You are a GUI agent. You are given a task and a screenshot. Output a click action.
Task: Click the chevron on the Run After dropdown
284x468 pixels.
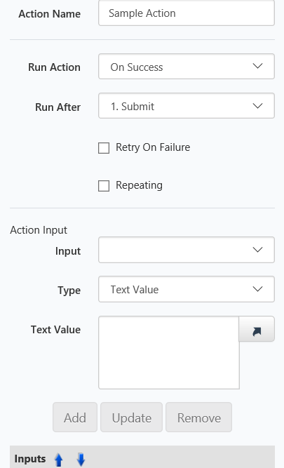click(x=257, y=106)
